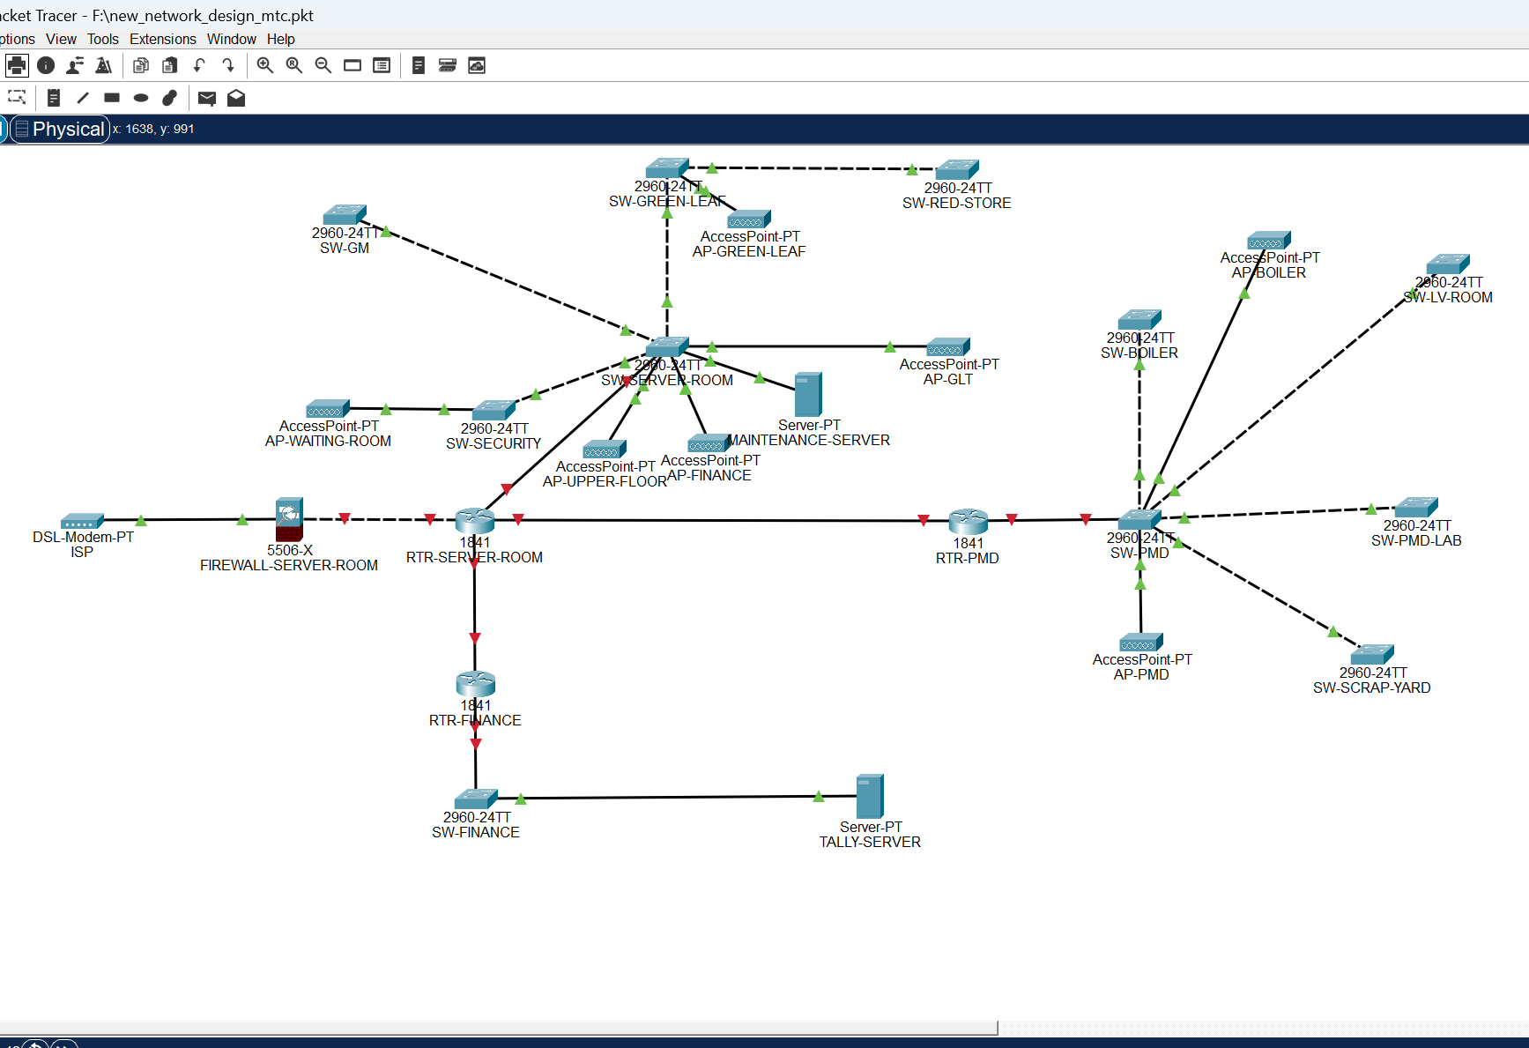Image resolution: width=1529 pixels, height=1048 pixels.
Task: Open the Window menu
Action: (x=231, y=39)
